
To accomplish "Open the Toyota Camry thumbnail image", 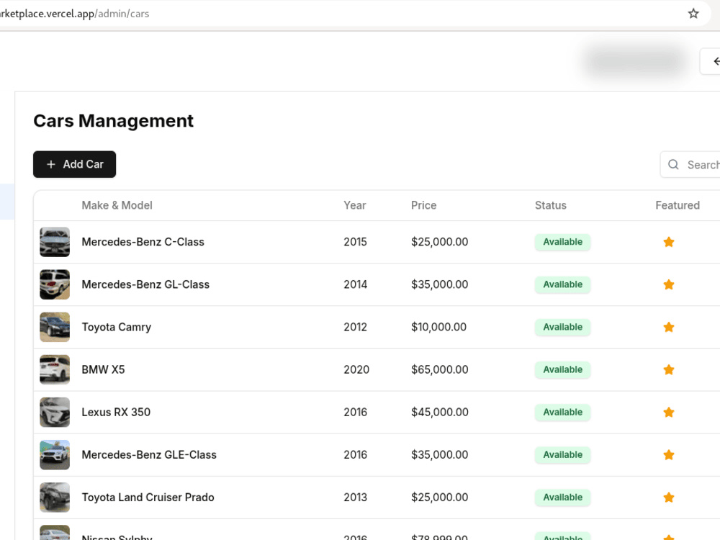I will [x=55, y=327].
